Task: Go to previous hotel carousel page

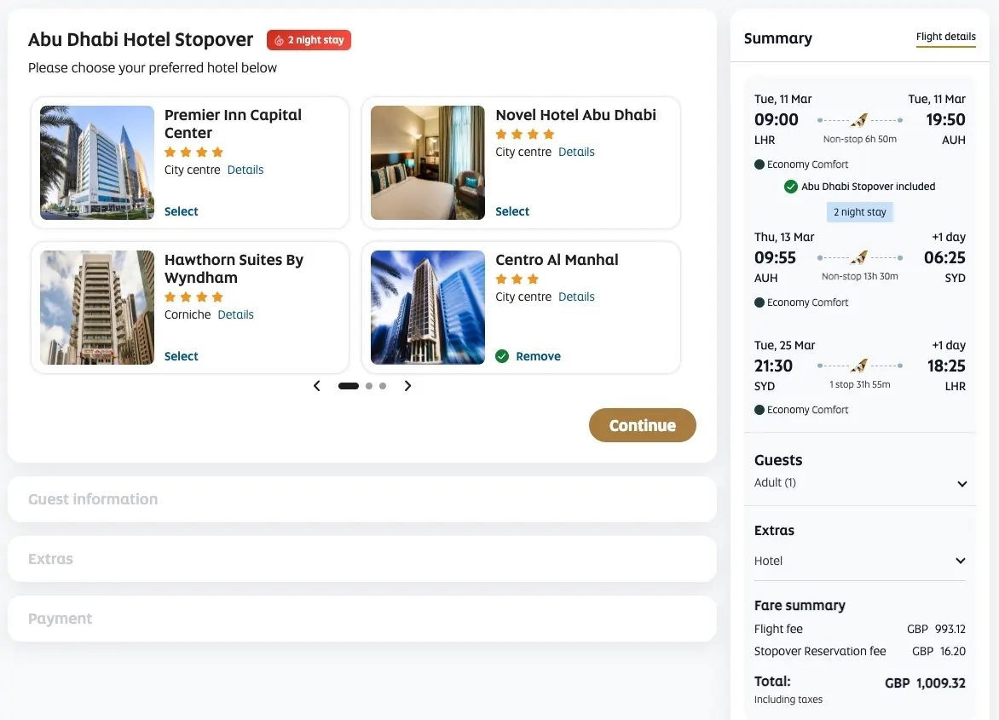Action: pyautogui.click(x=316, y=386)
